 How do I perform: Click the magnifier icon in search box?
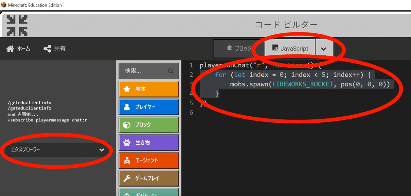[171, 71]
